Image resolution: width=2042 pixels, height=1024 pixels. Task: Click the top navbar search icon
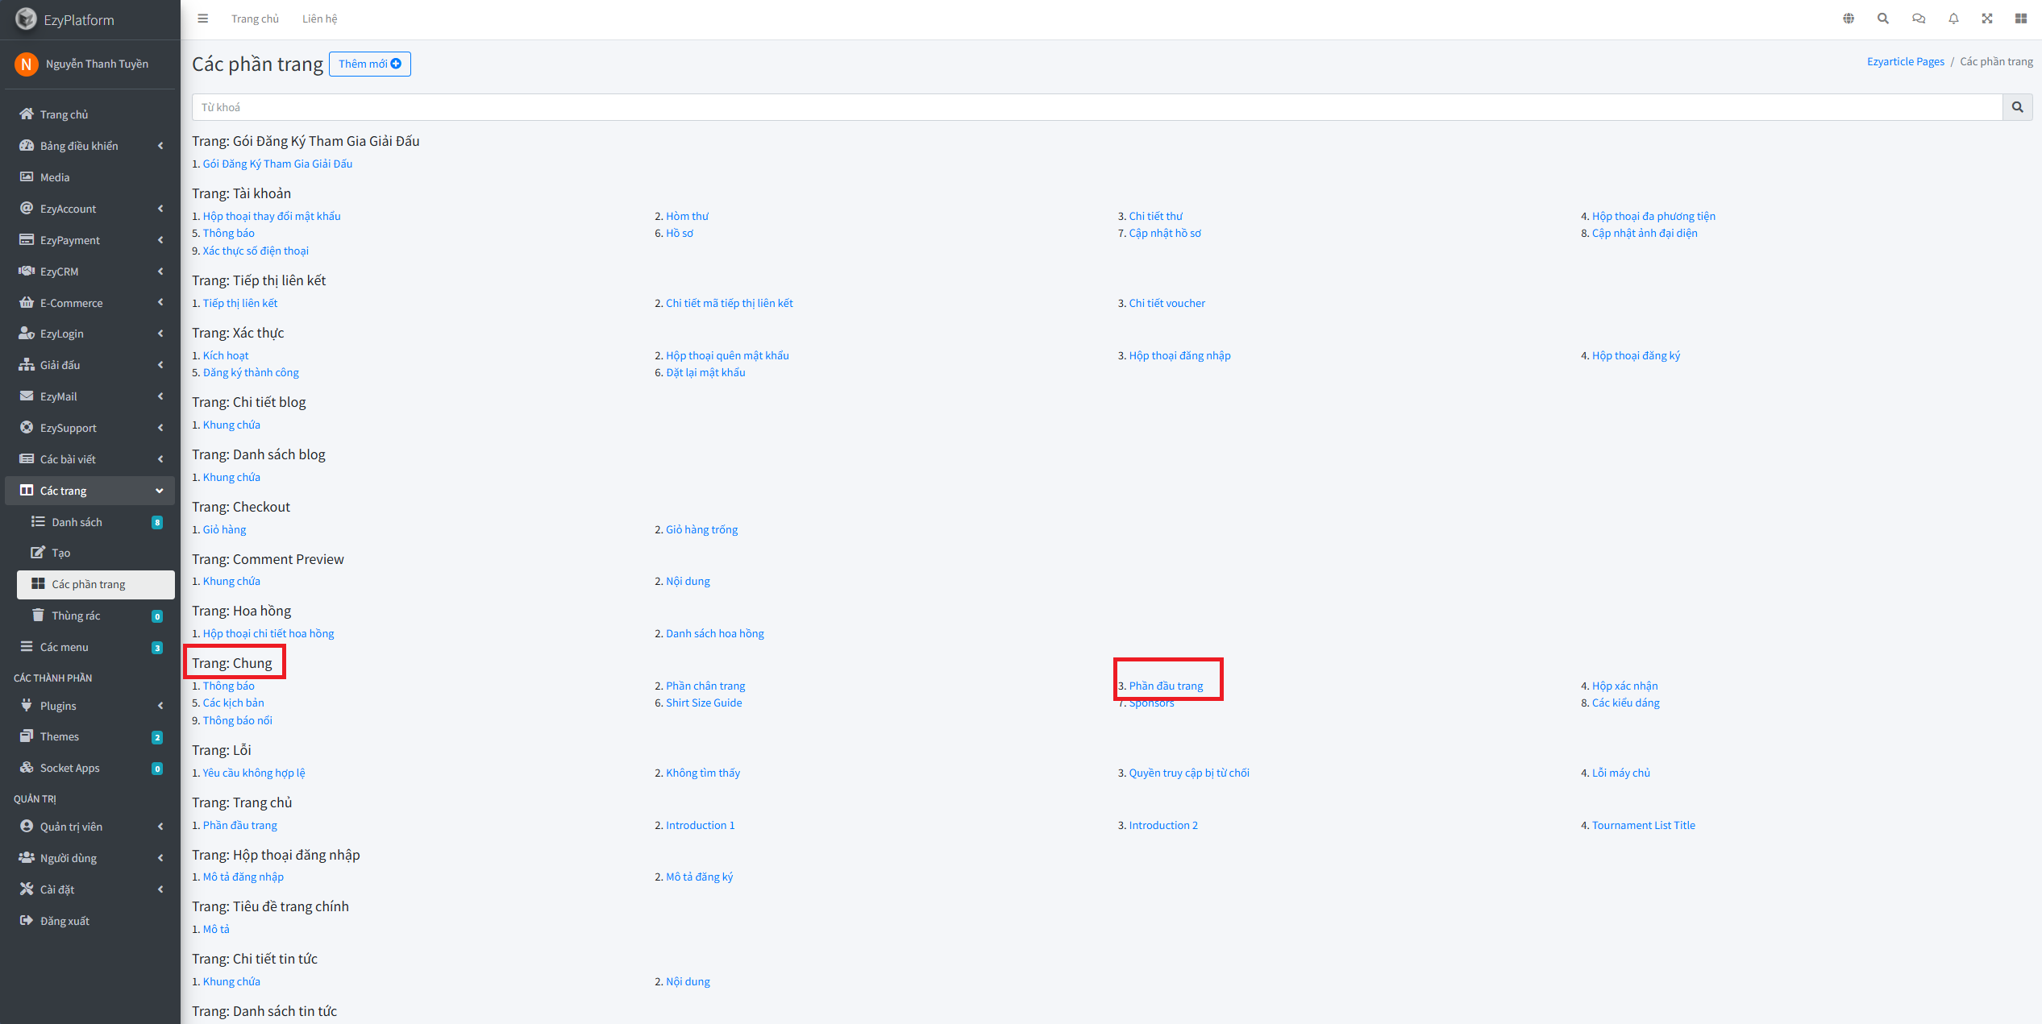click(x=1883, y=19)
